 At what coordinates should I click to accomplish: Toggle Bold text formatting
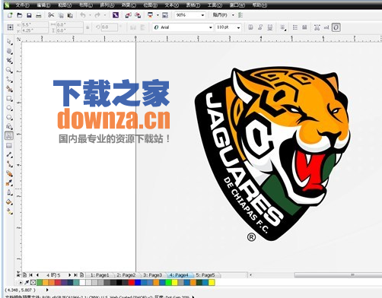(x=250, y=27)
